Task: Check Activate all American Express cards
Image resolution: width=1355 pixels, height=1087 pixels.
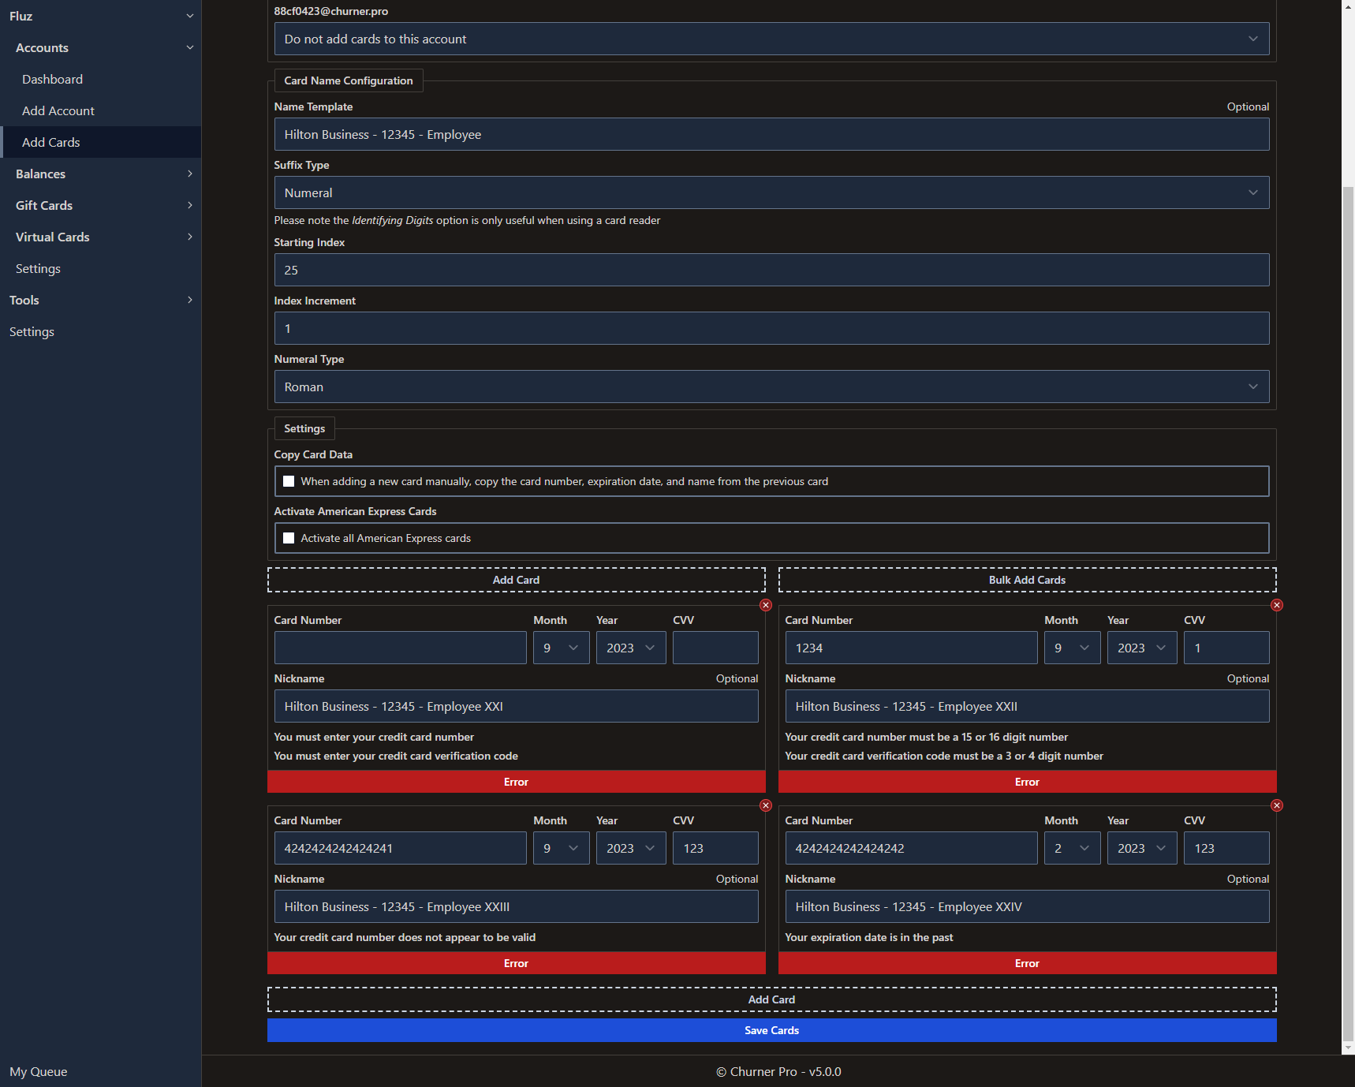Action: tap(289, 538)
